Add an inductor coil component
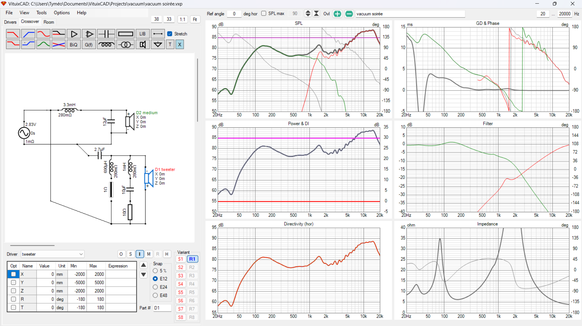 pos(106,44)
